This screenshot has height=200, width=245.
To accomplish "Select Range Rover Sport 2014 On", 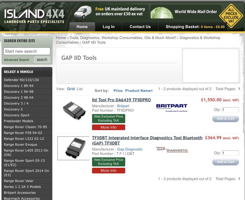I will pyautogui.click(x=27, y=173).
